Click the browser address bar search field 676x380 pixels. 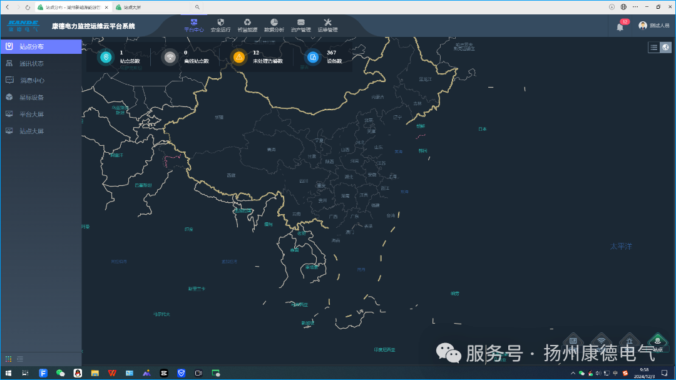click(197, 7)
